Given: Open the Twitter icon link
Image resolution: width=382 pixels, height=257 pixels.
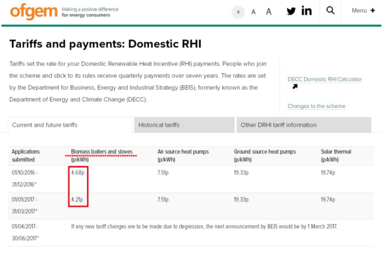Looking at the screenshot, I should tap(291, 11).
